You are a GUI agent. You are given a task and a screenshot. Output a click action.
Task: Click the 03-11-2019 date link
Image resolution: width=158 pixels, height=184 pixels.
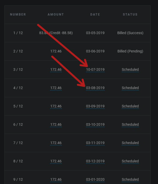tap(95, 143)
